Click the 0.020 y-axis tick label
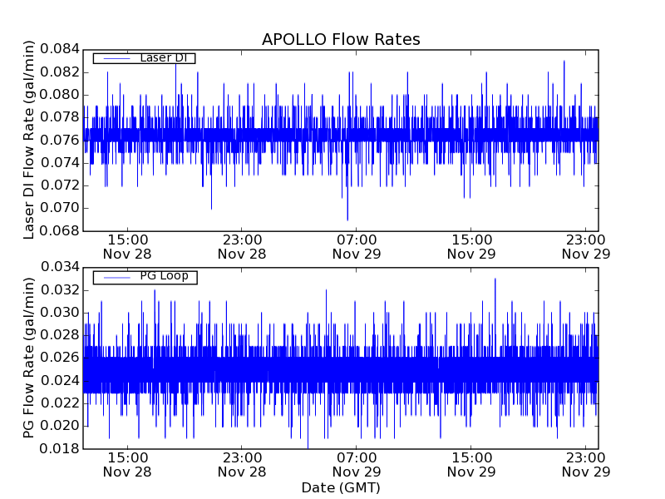This screenshot has width=665, height=499. click(x=60, y=426)
